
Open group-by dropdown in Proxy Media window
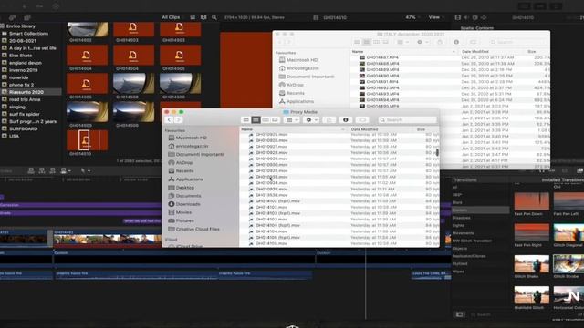(x=291, y=119)
